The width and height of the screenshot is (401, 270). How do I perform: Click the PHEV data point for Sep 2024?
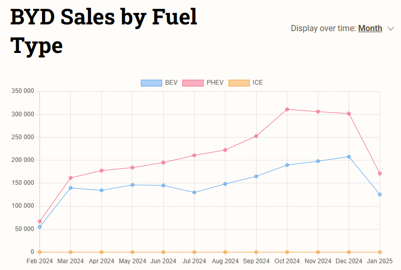[x=256, y=136]
